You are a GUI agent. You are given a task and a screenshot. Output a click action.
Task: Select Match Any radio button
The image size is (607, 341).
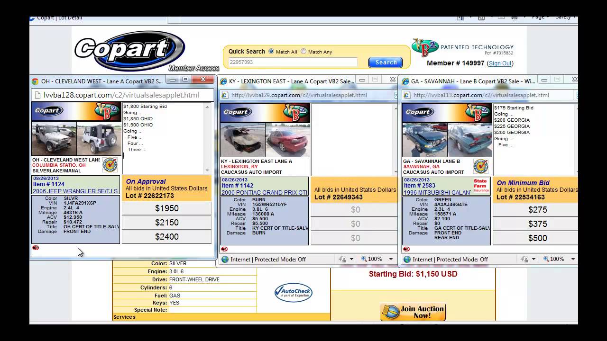tap(303, 51)
